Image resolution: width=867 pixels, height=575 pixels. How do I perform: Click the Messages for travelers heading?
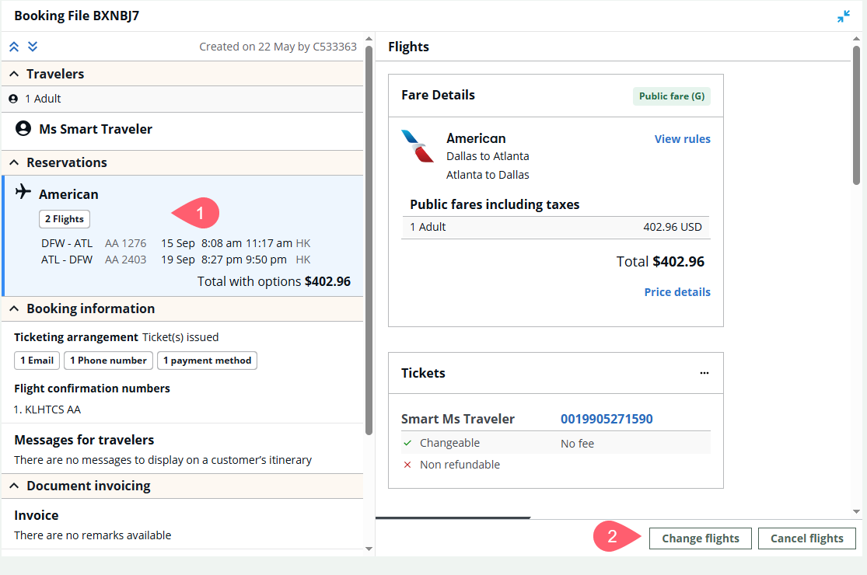tap(84, 441)
